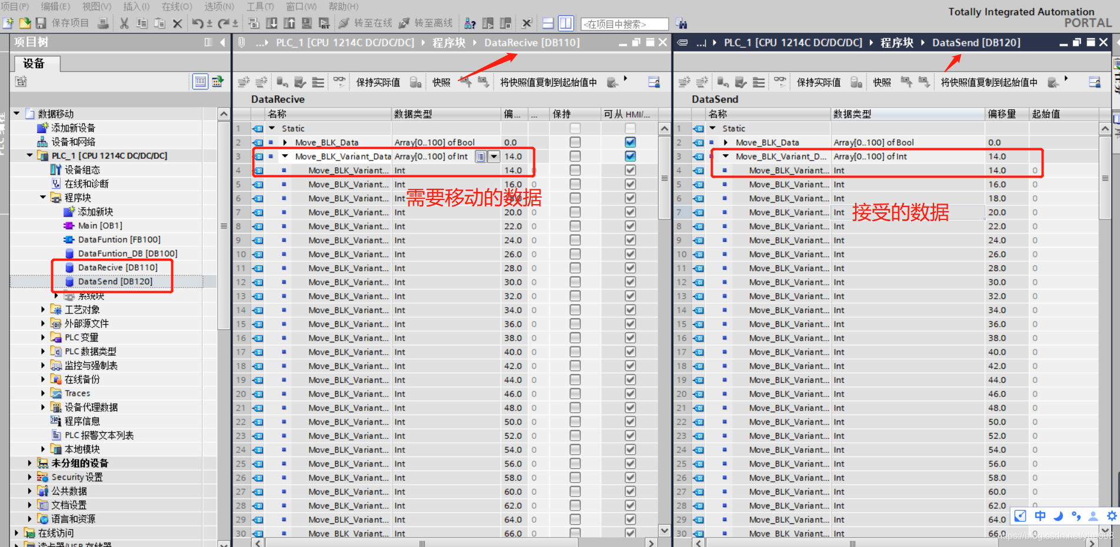Viewport: 1120px width, 547px height.
Task: Open the 编辑(E) menu
Action: click(x=55, y=6)
